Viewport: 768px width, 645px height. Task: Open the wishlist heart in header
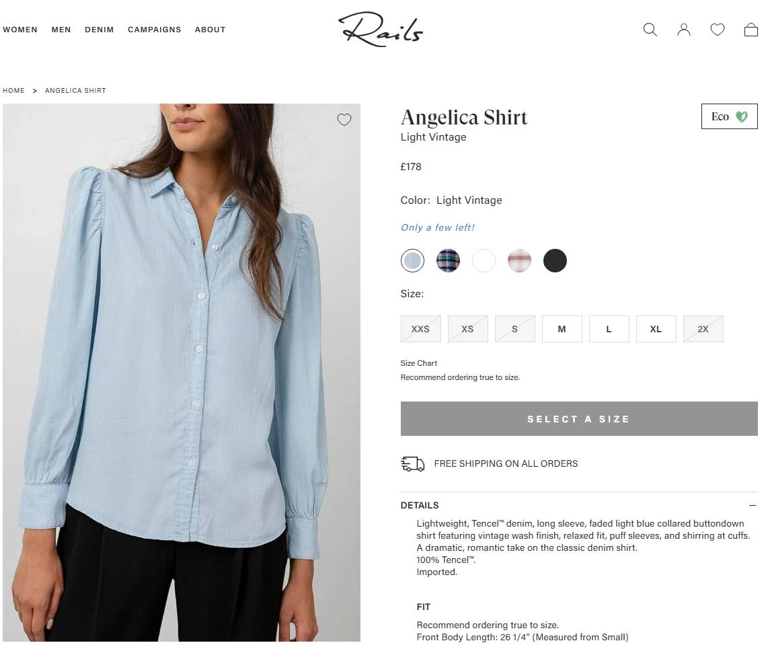[x=718, y=30]
